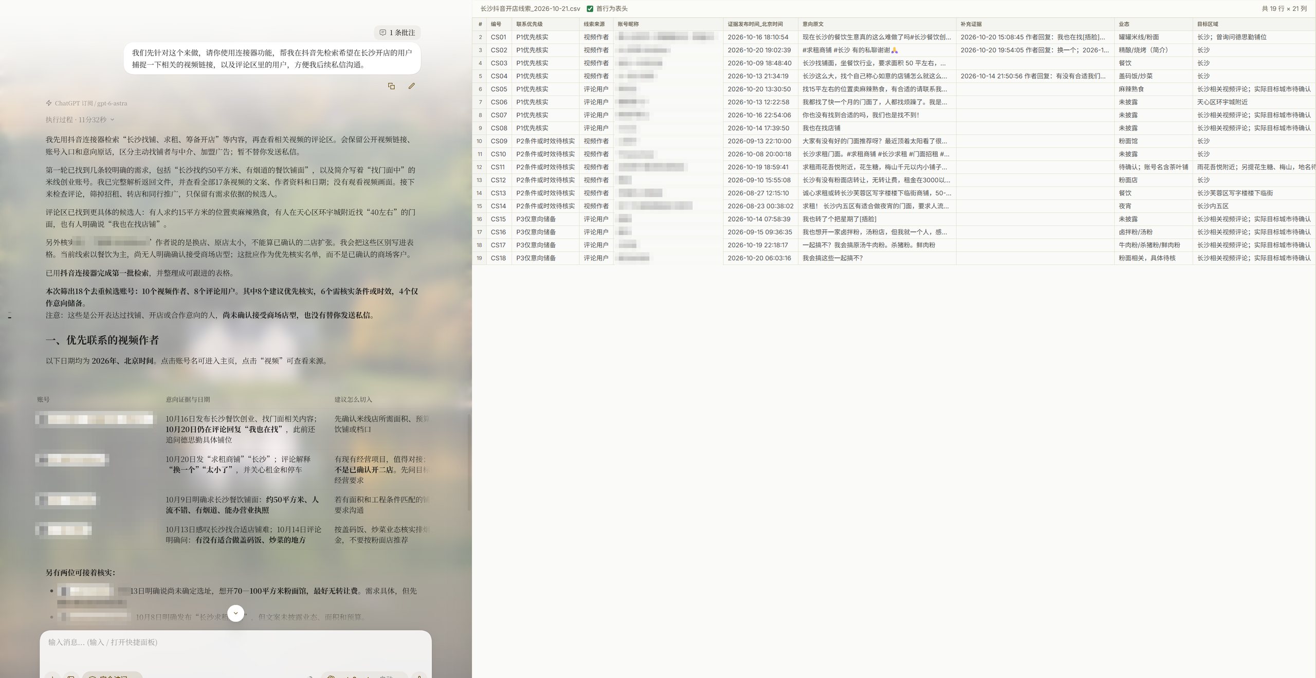This screenshot has width=1316, height=678.
Task: Expand the 执行过程 · 11分32秒 section
Action: coord(80,120)
